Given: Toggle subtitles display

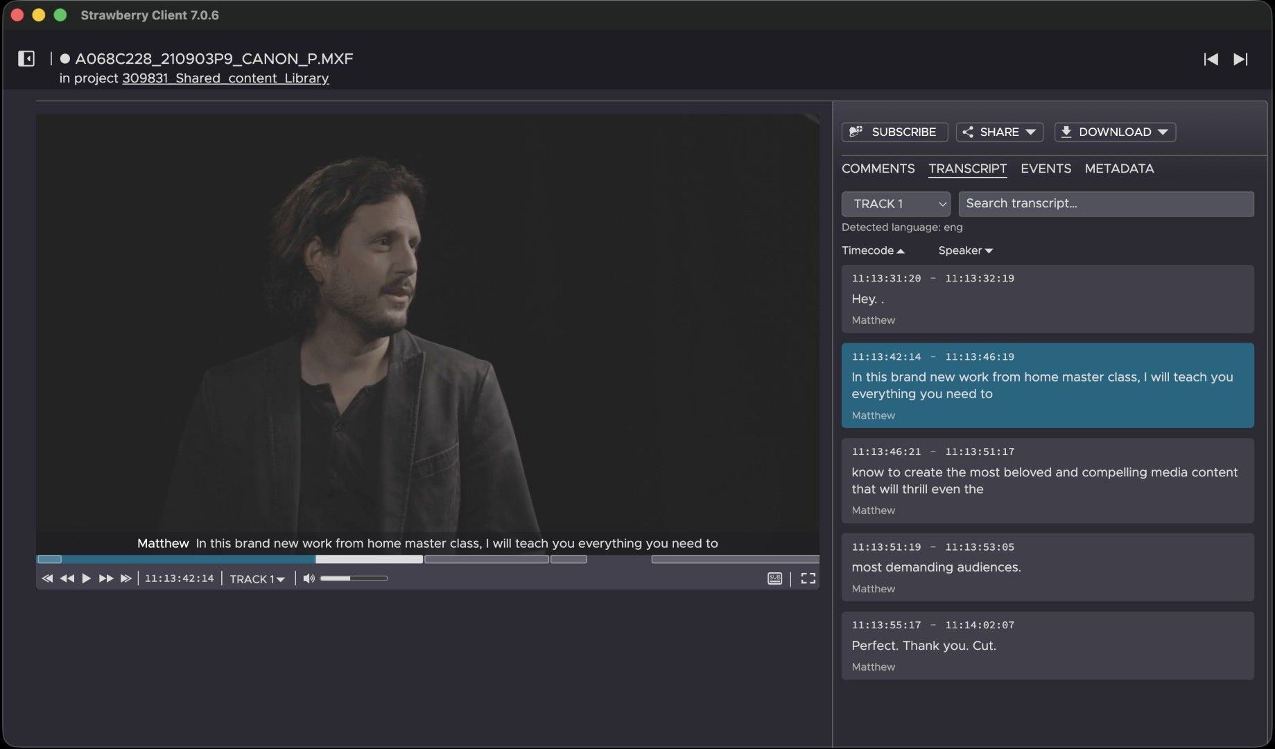Looking at the screenshot, I should 774,578.
